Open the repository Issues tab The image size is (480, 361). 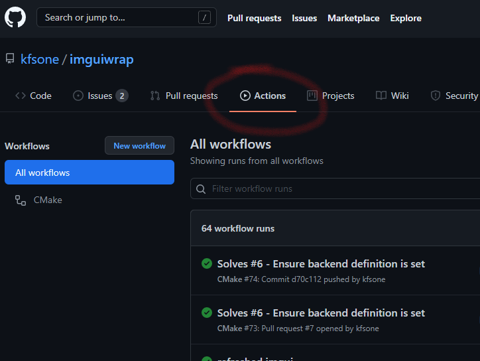pyautogui.click(x=100, y=96)
